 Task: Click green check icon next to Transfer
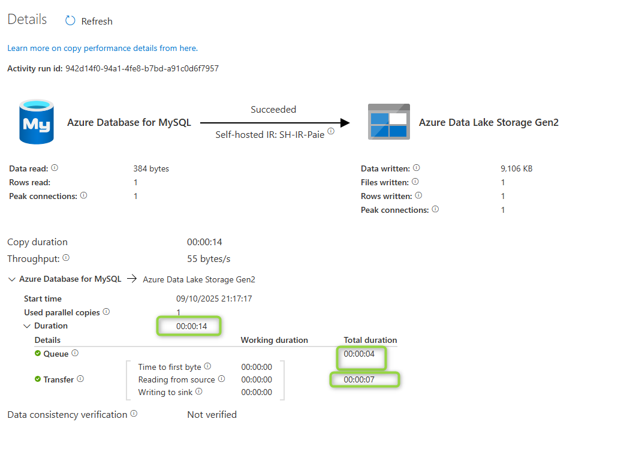(38, 379)
